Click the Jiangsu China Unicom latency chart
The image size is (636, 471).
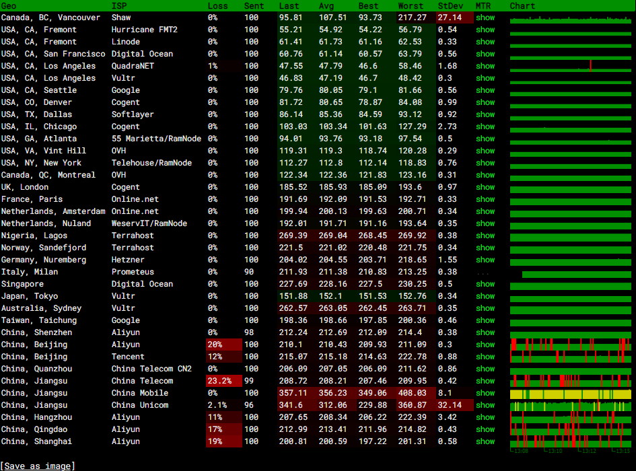click(571, 406)
